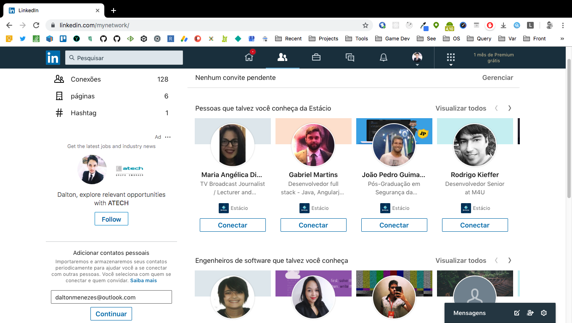Click the Ad options three-dot menu
Image resolution: width=572 pixels, height=323 pixels.
168,137
